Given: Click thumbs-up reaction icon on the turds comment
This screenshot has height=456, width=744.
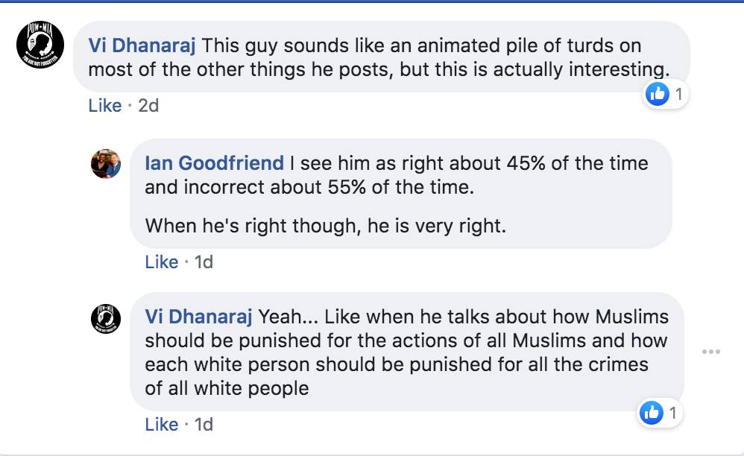Looking at the screenshot, I should point(657,94).
